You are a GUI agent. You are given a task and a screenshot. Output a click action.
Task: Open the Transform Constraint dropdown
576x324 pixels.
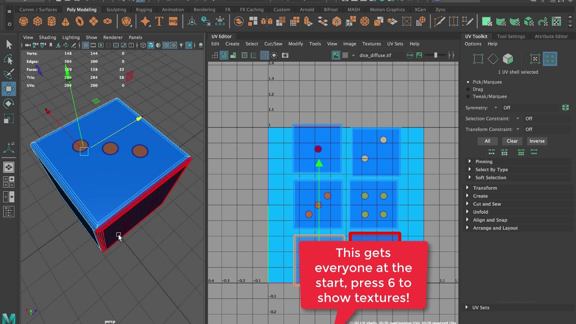click(x=517, y=129)
